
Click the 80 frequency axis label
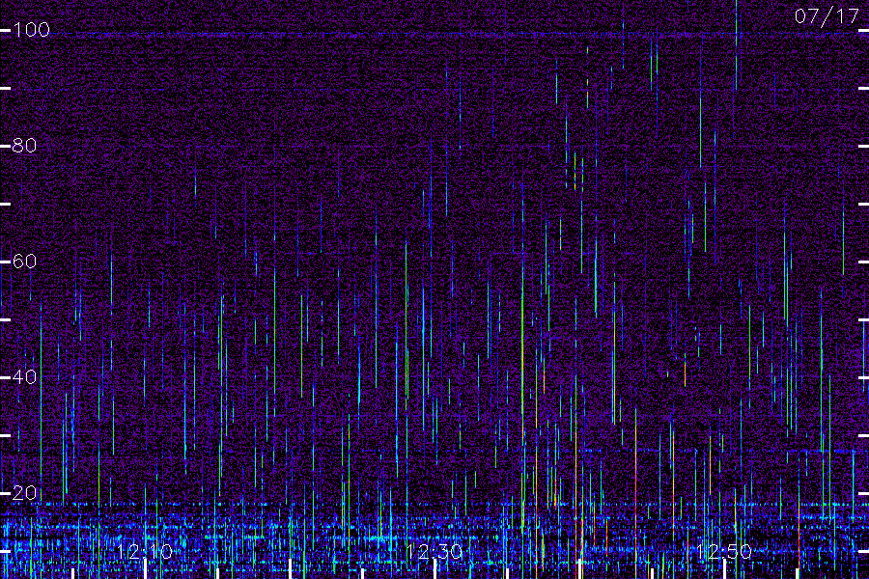(x=24, y=145)
